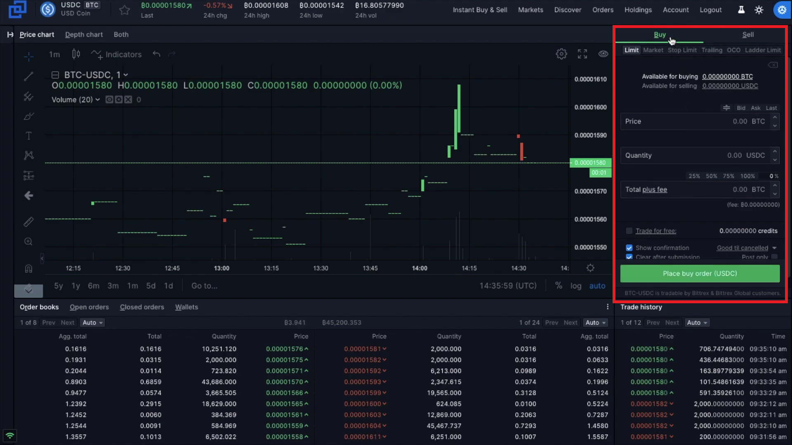
Task: Enable Trade for free checkbox
Action: coord(629,231)
